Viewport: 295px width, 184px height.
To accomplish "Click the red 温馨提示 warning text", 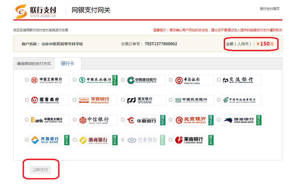I will coord(218,30).
